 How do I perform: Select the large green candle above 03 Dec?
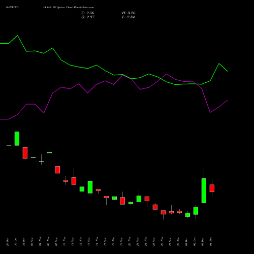tap(204, 190)
